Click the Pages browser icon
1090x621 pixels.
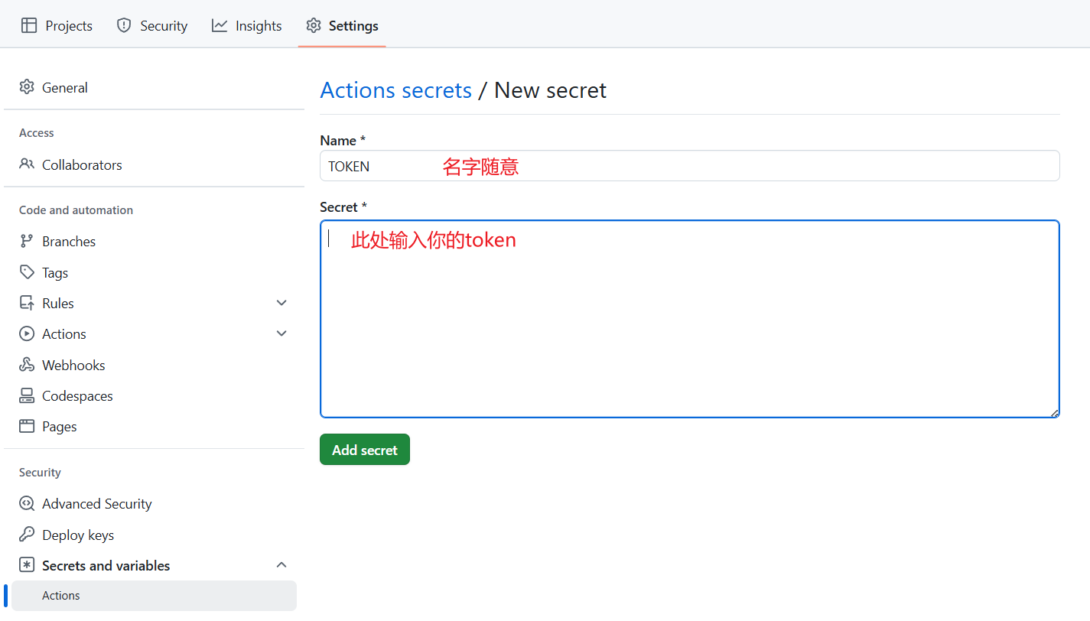click(x=27, y=426)
